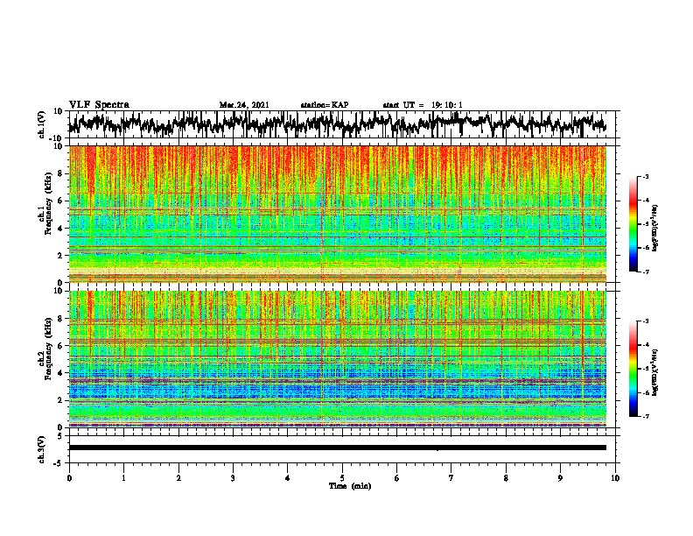The height and width of the screenshot is (536, 693).
Task: Click the time axis tick label "6"
Action: pyautogui.click(x=397, y=478)
